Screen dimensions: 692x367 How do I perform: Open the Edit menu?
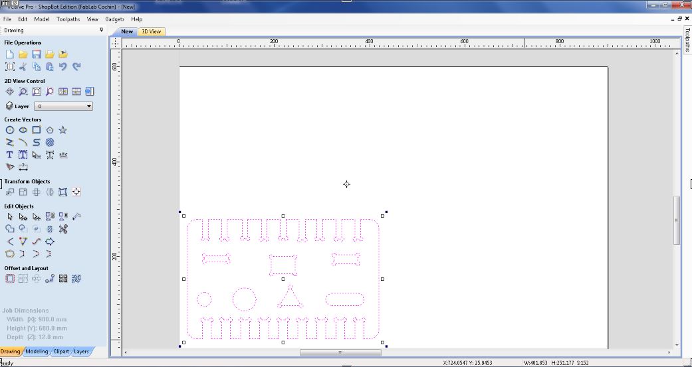coord(23,19)
